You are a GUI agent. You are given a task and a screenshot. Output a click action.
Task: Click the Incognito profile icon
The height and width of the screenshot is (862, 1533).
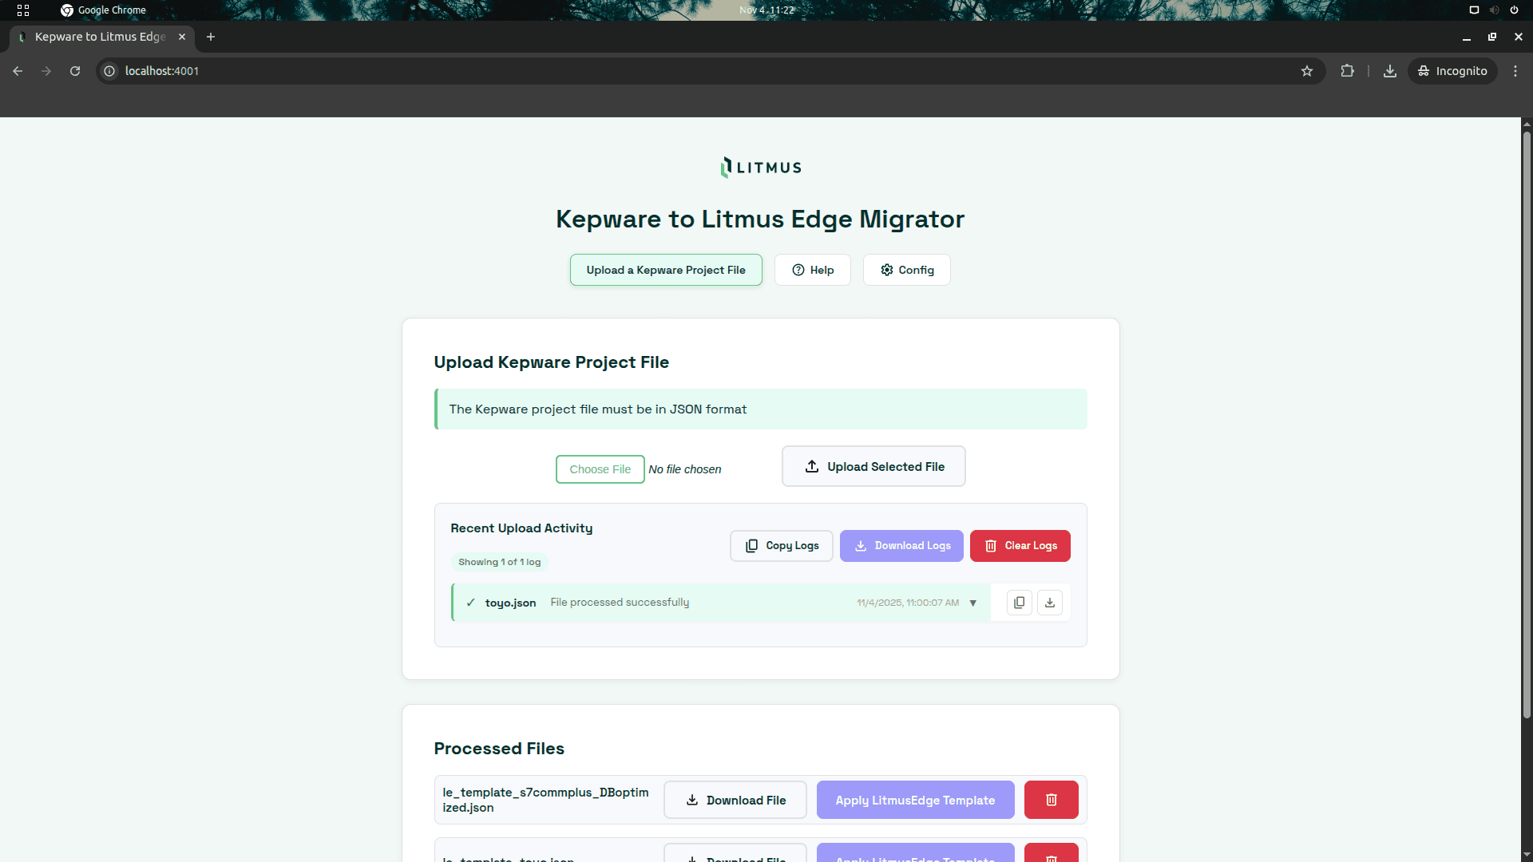[x=1423, y=71]
